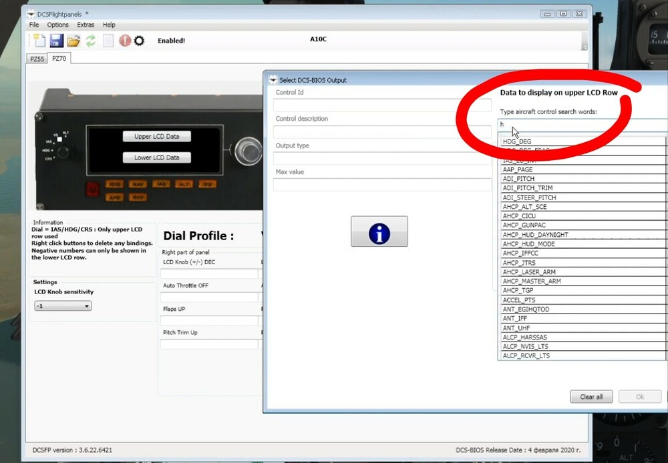The width and height of the screenshot is (668, 463).
Task: Select AHCP_JTRS in the list
Action: point(582,263)
